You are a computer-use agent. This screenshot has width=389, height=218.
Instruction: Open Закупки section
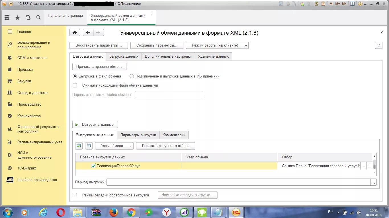(24, 81)
